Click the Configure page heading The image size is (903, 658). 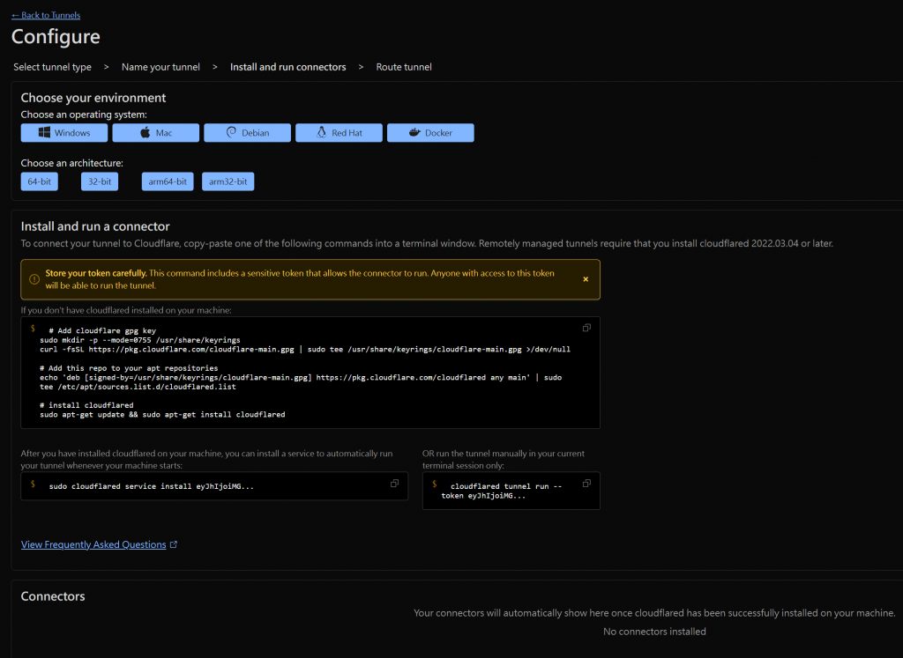tap(56, 37)
